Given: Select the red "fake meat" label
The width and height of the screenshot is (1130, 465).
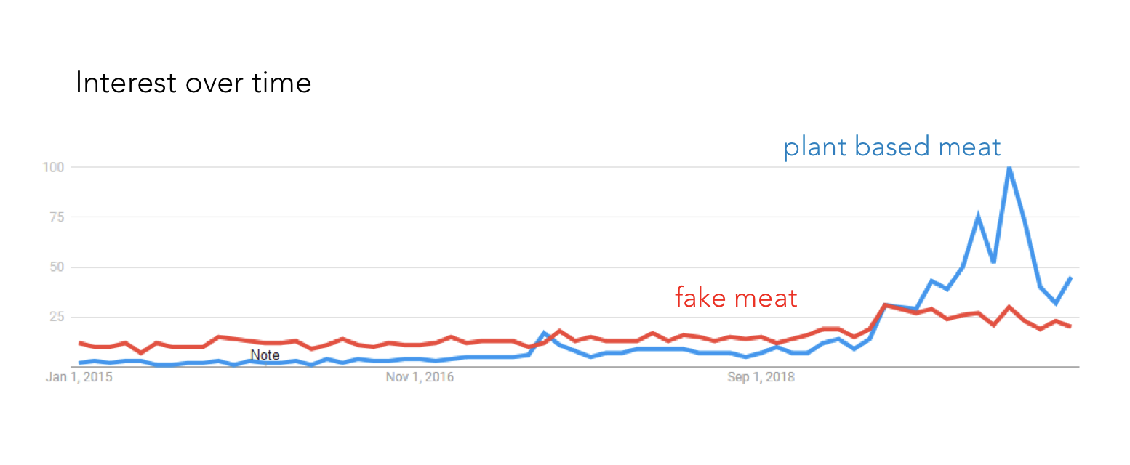Looking at the screenshot, I should 736,297.
